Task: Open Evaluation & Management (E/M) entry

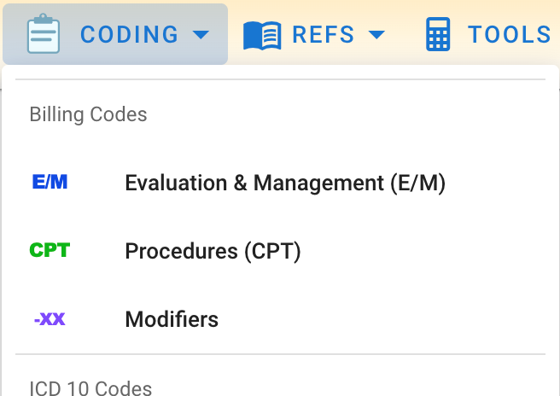Action: click(x=285, y=183)
